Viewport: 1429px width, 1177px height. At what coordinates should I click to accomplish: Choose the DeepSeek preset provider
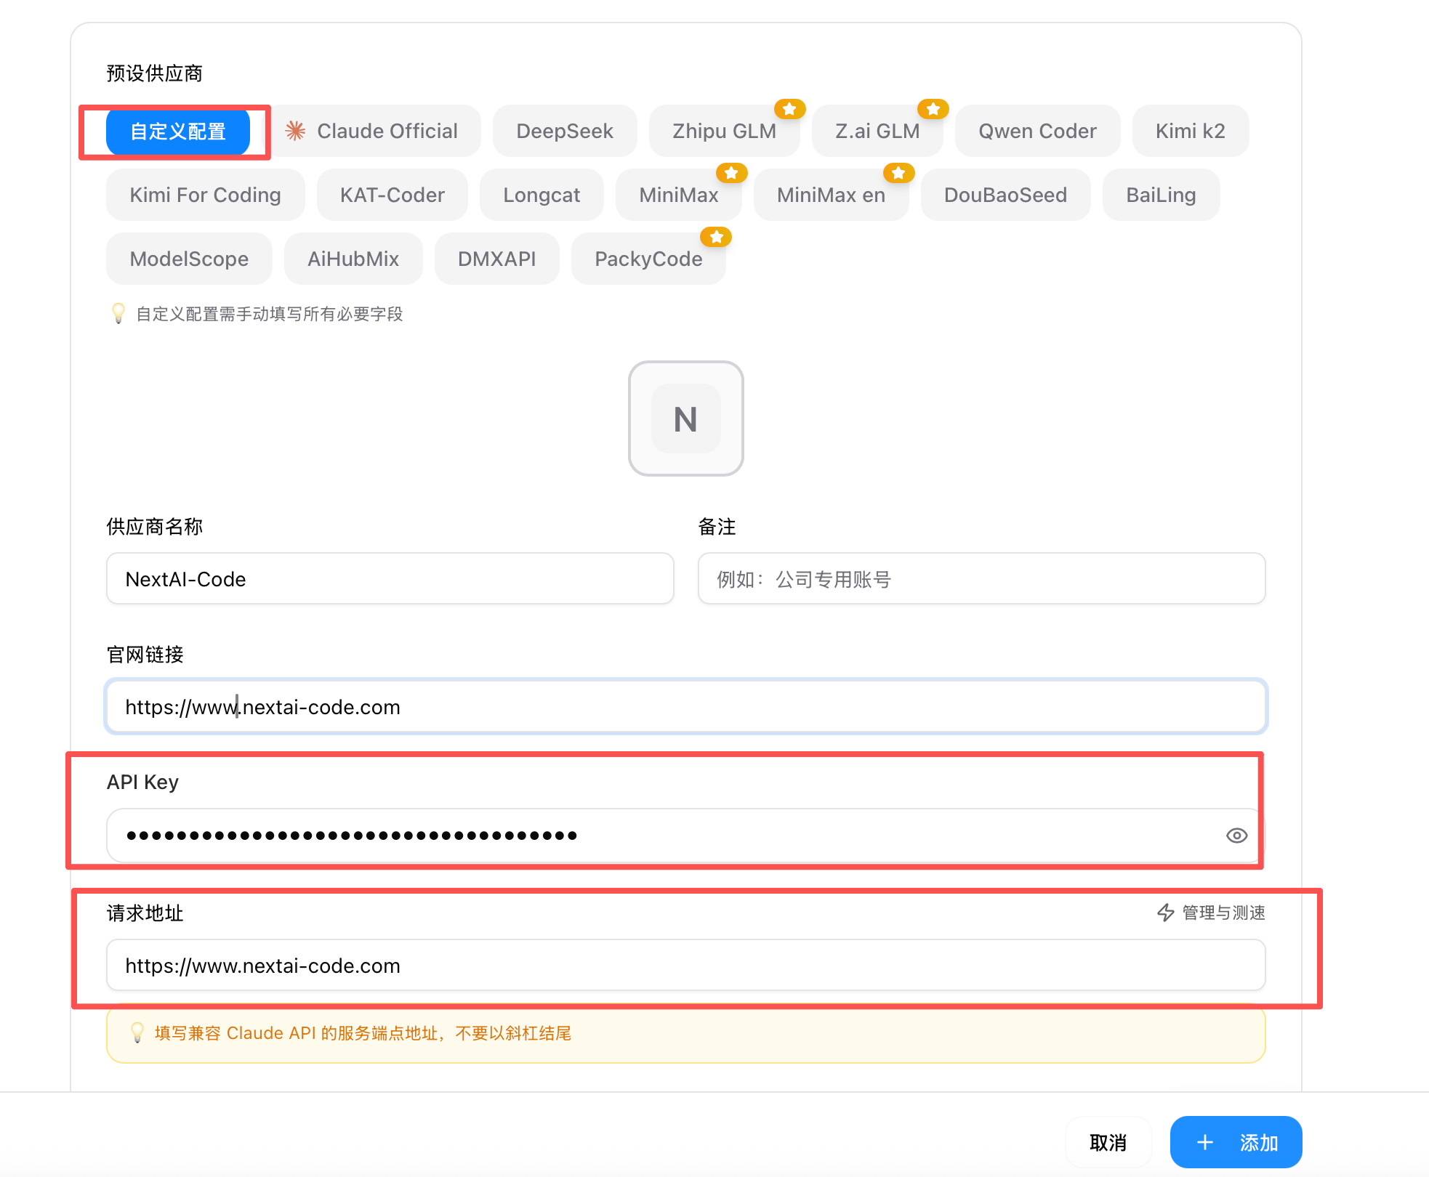pos(564,132)
